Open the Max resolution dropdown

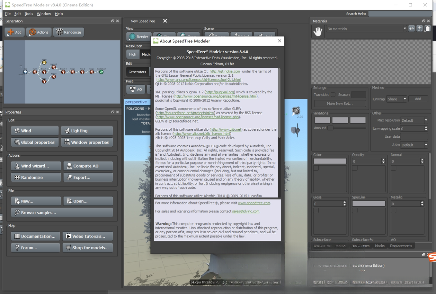[x=414, y=120]
